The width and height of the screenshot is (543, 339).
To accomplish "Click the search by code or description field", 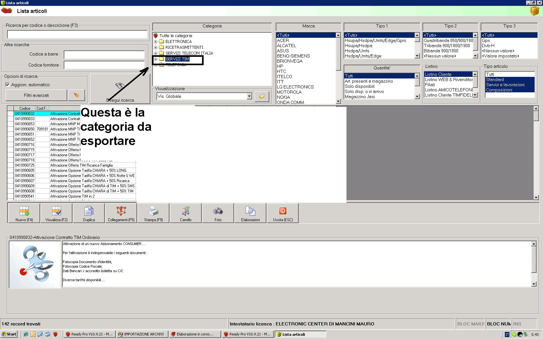I will point(77,34).
